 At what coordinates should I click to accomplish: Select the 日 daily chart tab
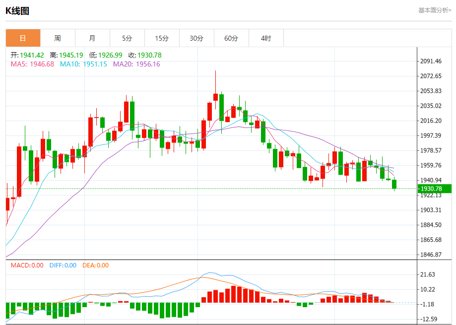click(23, 38)
